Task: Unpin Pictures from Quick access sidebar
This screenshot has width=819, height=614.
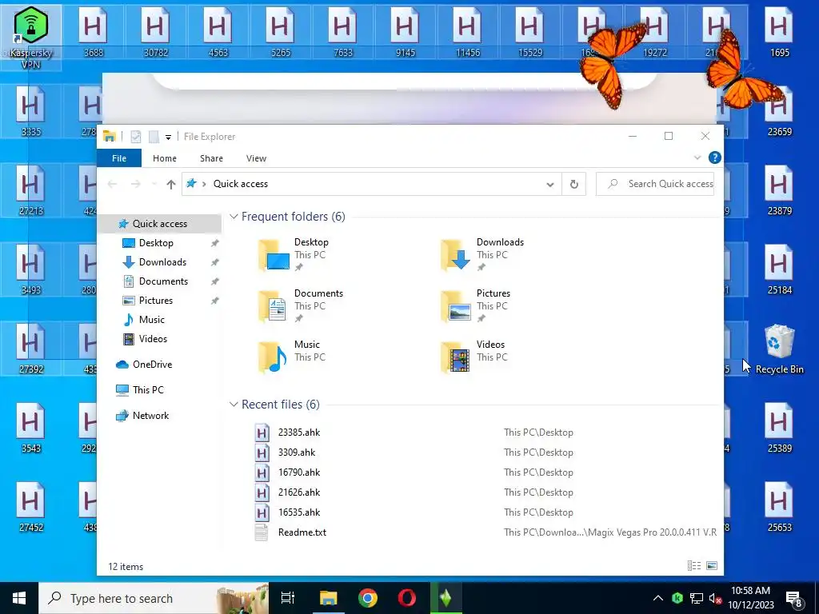Action: coord(214,301)
